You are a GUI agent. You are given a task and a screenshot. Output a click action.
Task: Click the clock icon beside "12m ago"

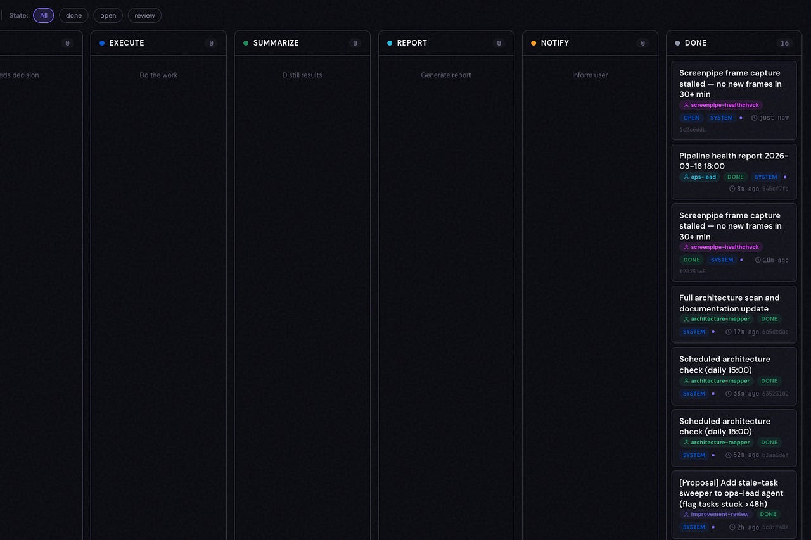pos(729,332)
